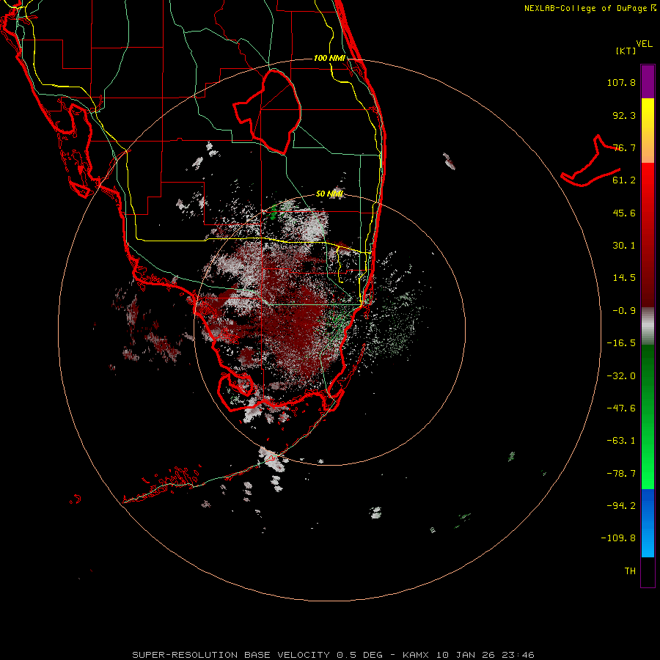This screenshot has width=660, height=660.
Task: Click the 76.7 velocity scale value
Action: (x=624, y=147)
